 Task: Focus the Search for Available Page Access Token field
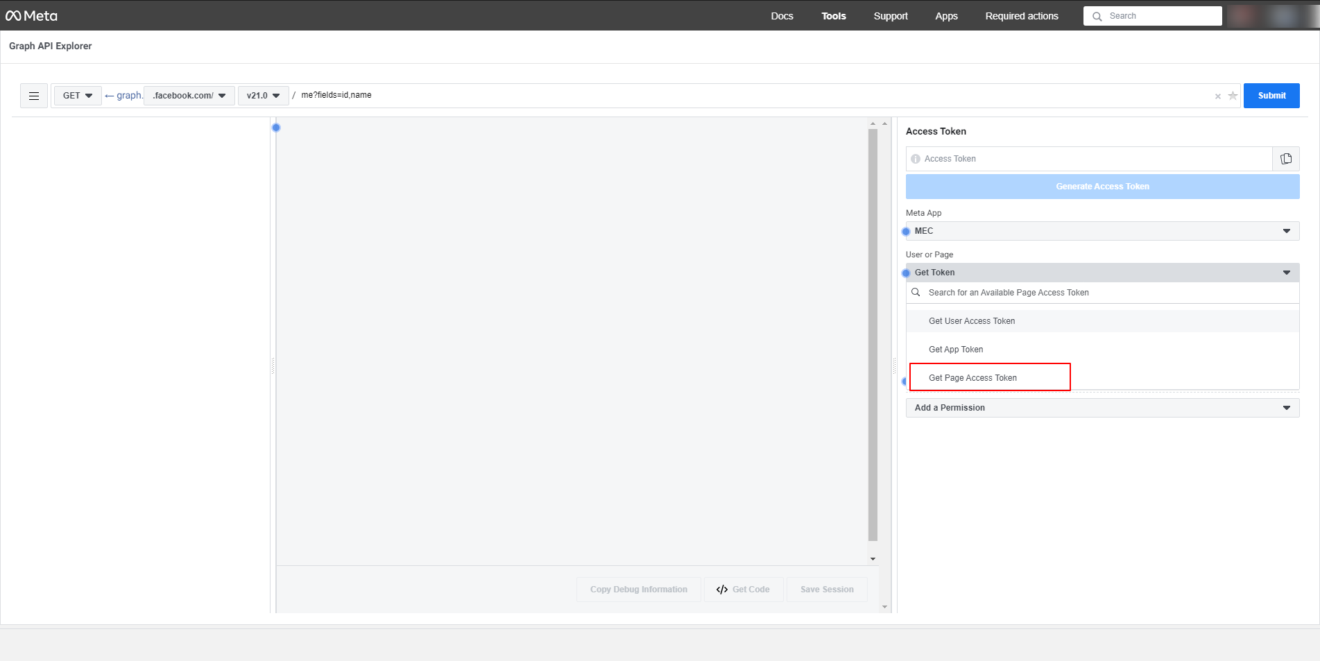coord(1102,293)
